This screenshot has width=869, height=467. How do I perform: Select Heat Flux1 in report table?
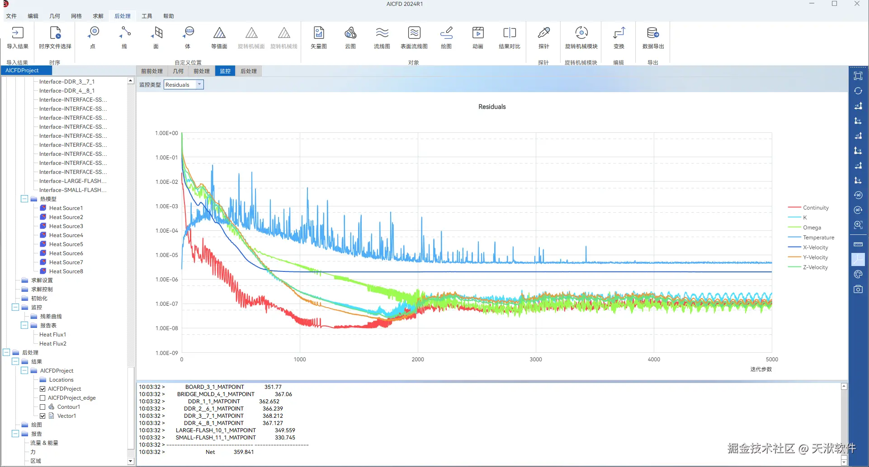52,335
